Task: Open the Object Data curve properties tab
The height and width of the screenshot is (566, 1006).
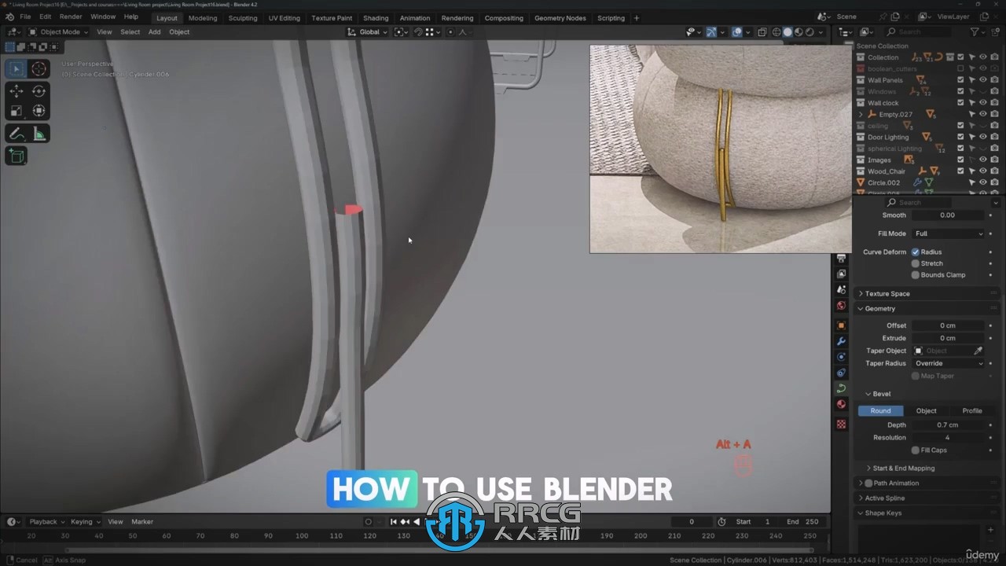Action: (841, 388)
